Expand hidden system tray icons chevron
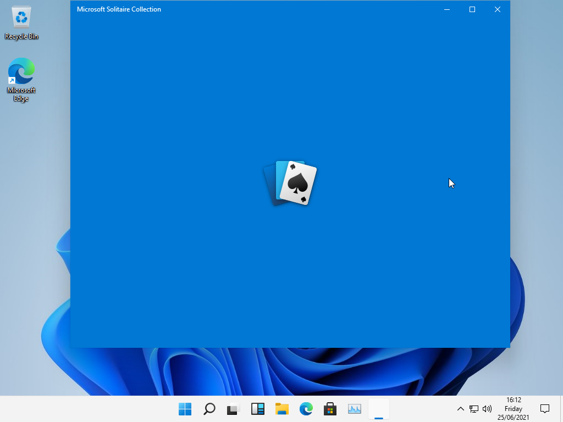Screen dimensions: 563x422 coord(461,409)
